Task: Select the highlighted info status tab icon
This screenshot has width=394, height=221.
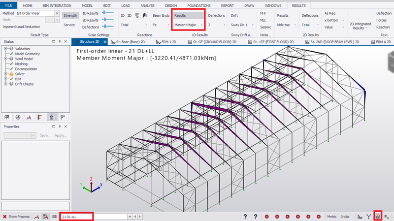Action: pos(52,117)
